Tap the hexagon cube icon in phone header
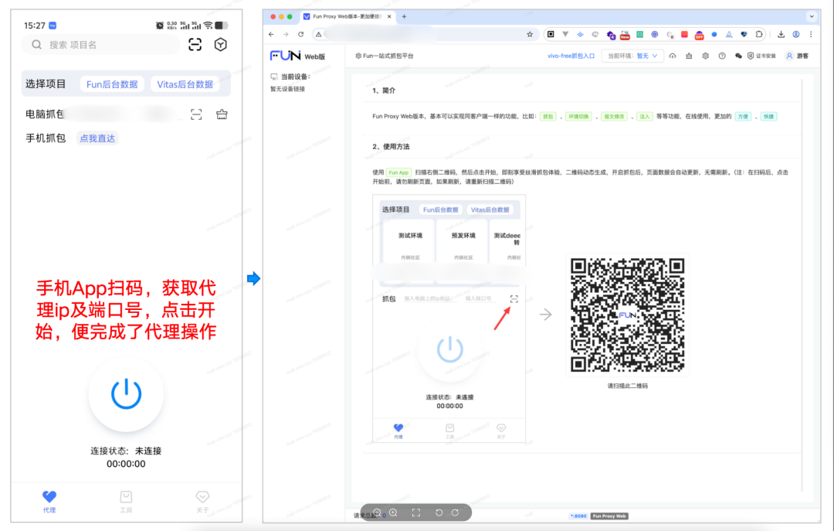The image size is (834, 531). [221, 45]
